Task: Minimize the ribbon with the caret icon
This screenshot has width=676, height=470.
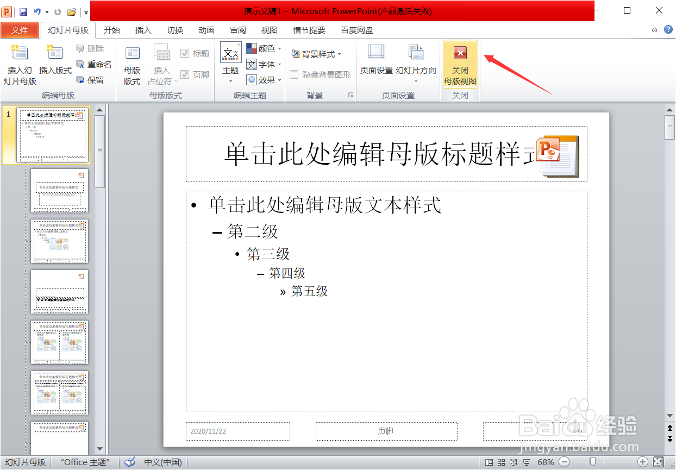Action: (x=655, y=30)
